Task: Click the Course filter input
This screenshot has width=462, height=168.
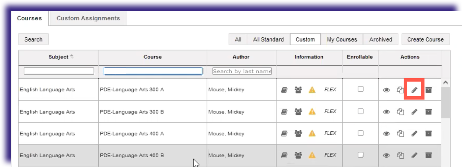Action: (x=153, y=71)
